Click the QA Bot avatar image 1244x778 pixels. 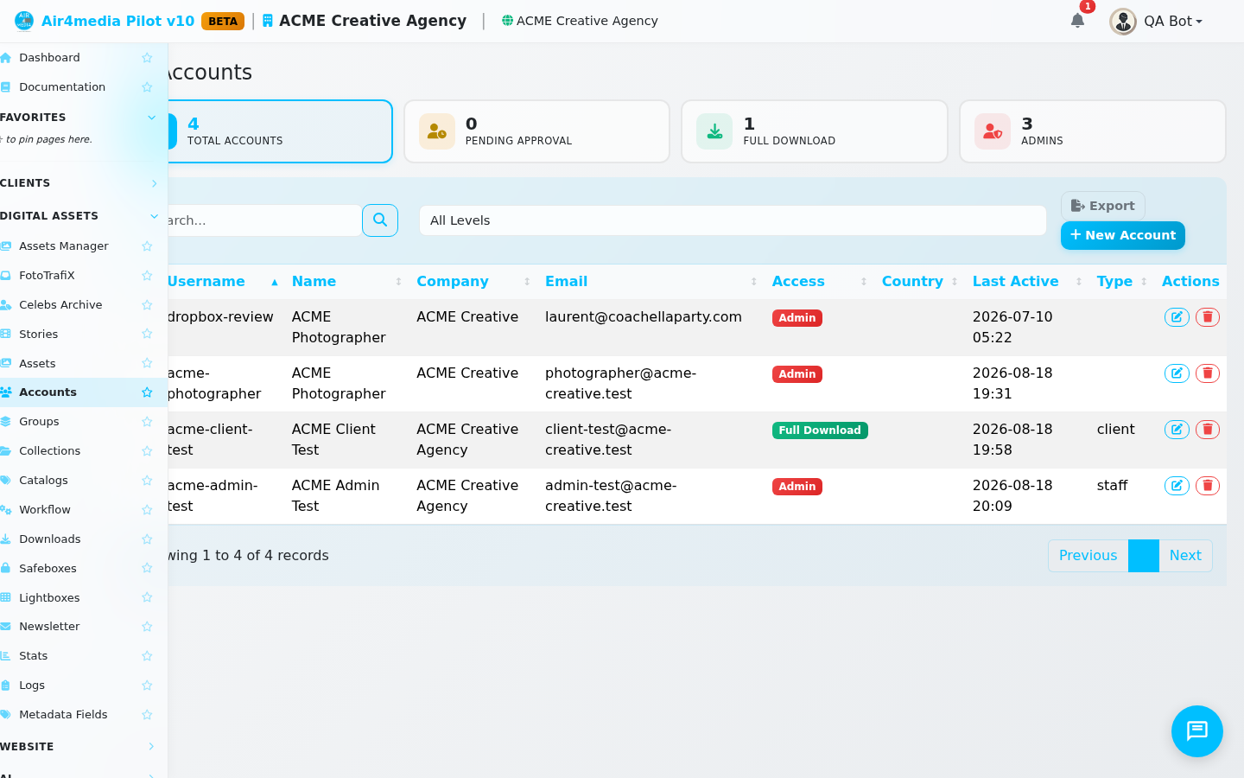(x=1123, y=22)
